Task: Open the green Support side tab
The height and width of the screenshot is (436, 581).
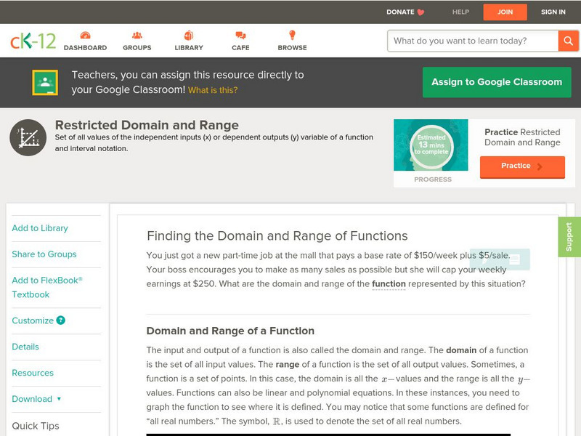Action: [569, 237]
